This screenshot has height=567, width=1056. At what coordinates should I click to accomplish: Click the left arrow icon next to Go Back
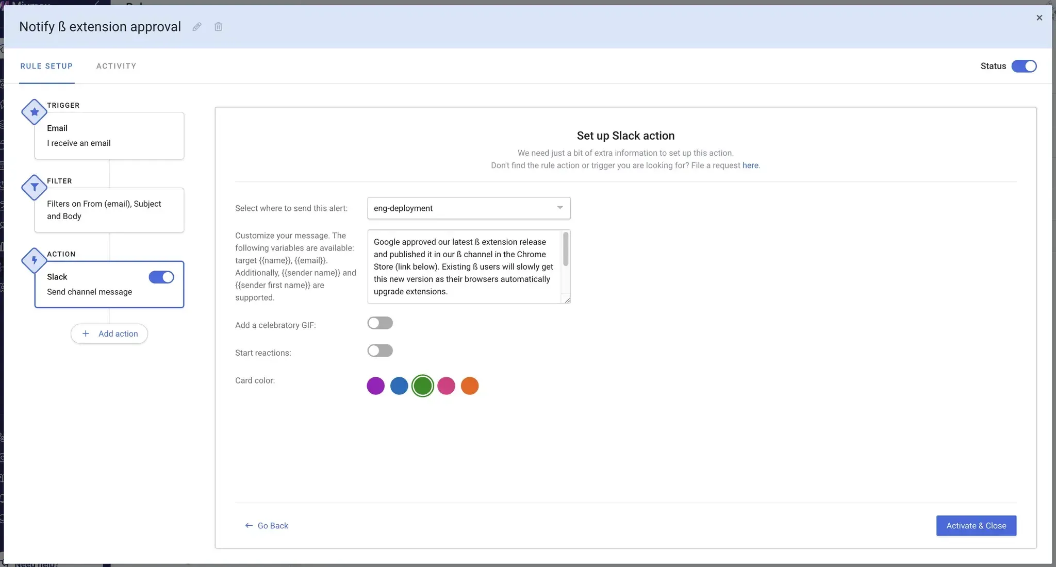click(249, 525)
